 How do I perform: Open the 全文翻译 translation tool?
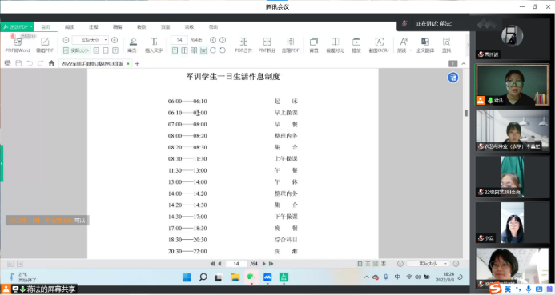[425, 45]
